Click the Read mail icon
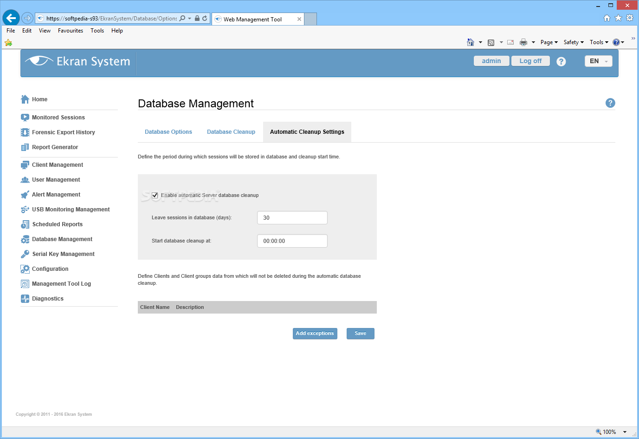This screenshot has width=639, height=439. [x=510, y=42]
